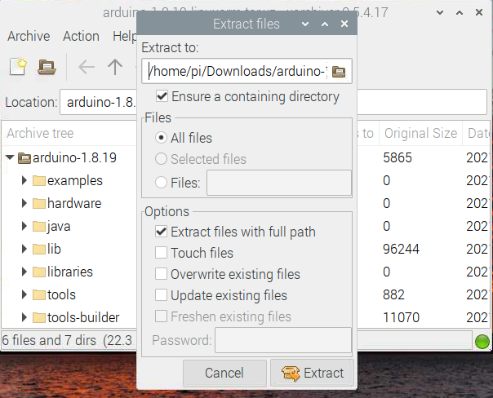Uncheck Ensure a containing directory
The height and width of the screenshot is (398, 493).
[162, 96]
